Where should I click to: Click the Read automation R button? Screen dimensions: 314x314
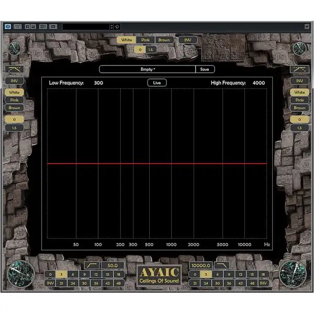[x=27, y=27]
